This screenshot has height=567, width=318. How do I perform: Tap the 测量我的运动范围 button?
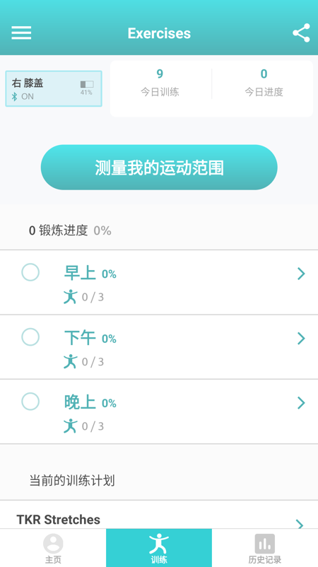[x=159, y=168]
